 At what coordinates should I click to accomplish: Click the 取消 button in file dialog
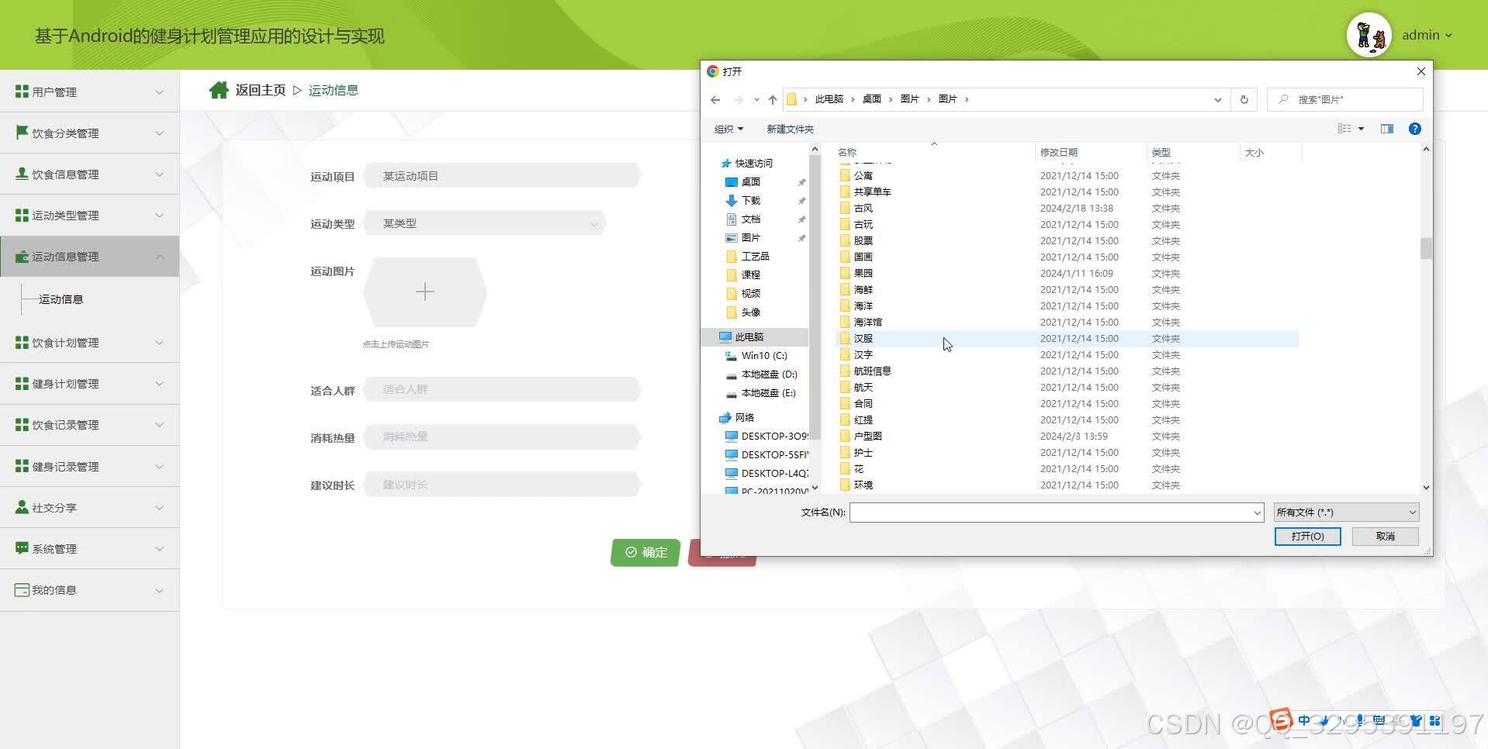click(x=1385, y=537)
